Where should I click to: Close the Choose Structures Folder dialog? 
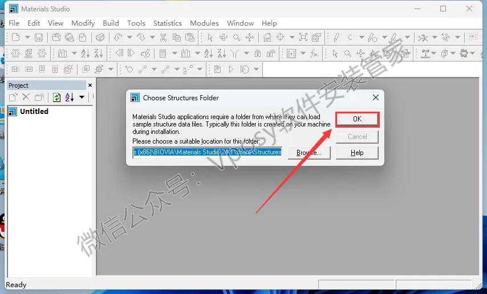coord(375,97)
